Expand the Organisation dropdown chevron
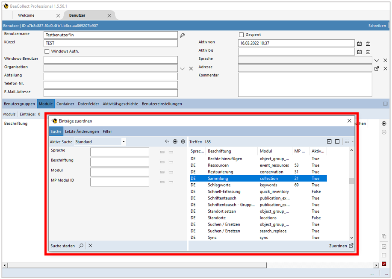This screenshot has height=279, width=392. (183, 68)
